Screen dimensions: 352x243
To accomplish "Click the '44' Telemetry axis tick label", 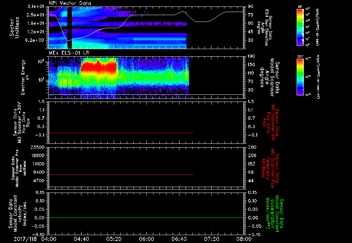I will point(251,181).
